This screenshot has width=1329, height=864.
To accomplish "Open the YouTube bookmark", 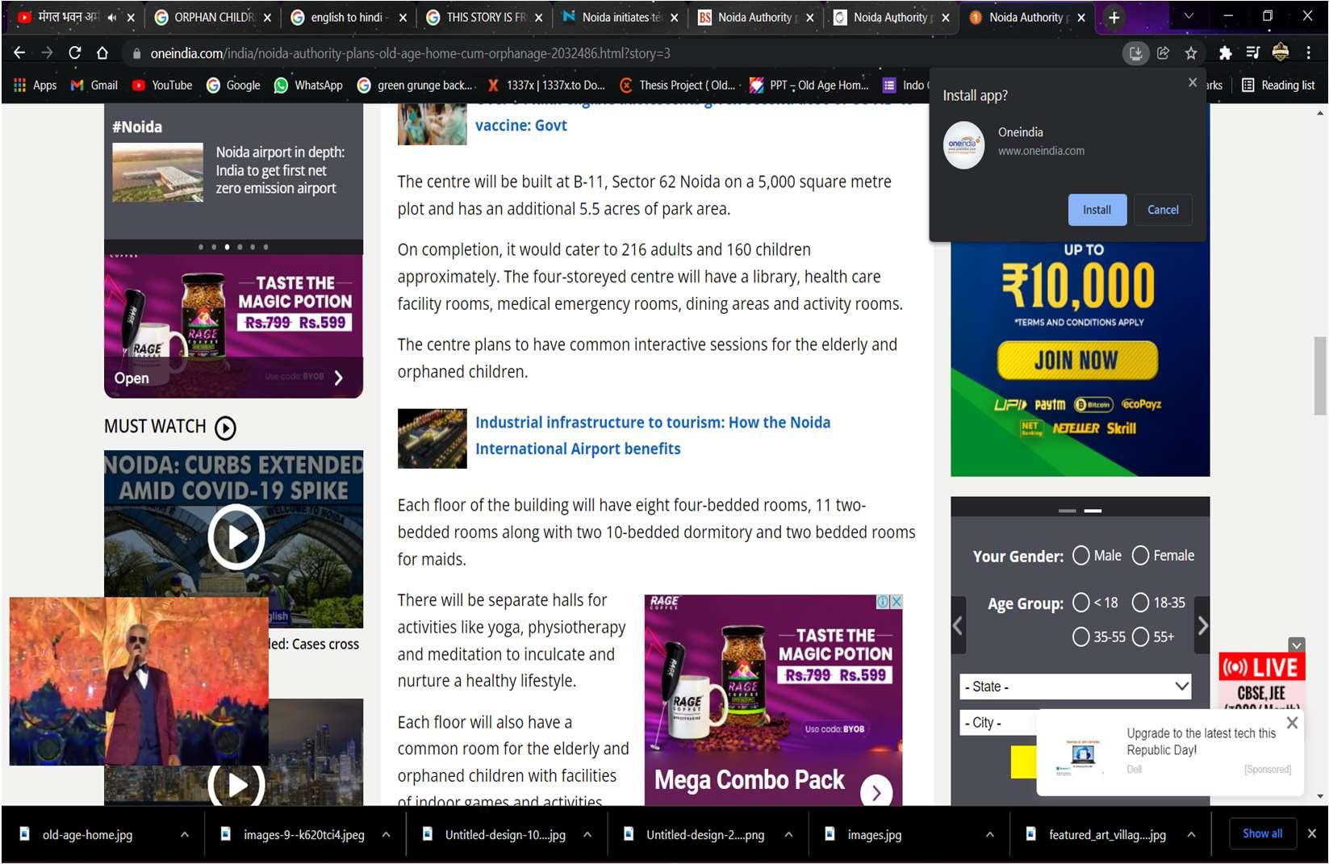I will point(162,85).
